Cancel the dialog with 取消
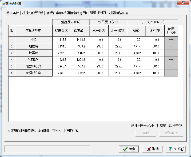This screenshot has height=157, width=191. pos(153,149)
